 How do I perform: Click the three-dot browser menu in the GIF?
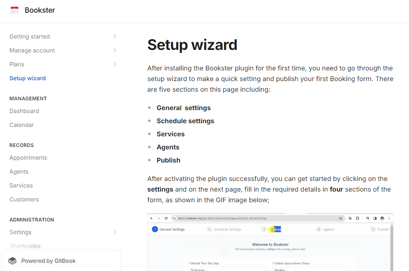click(x=389, y=219)
